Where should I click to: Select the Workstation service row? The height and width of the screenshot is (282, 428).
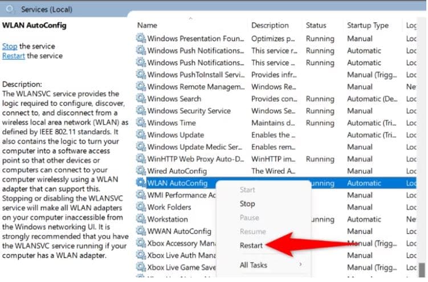pos(168,219)
